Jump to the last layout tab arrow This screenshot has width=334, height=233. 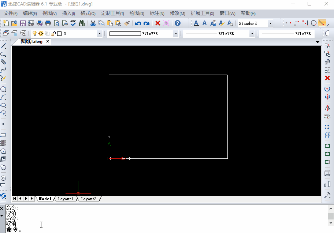click(32, 198)
